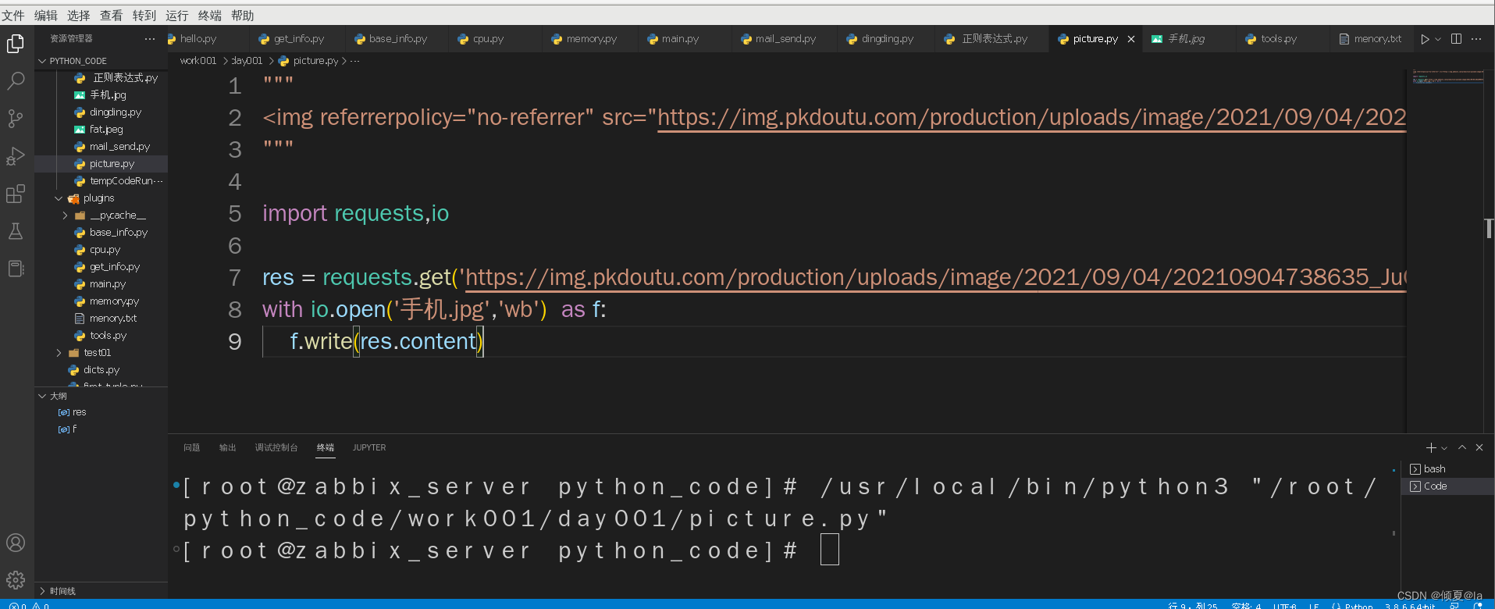Open the Explorer view in activity bar
This screenshot has width=1495, height=609.
click(x=16, y=44)
